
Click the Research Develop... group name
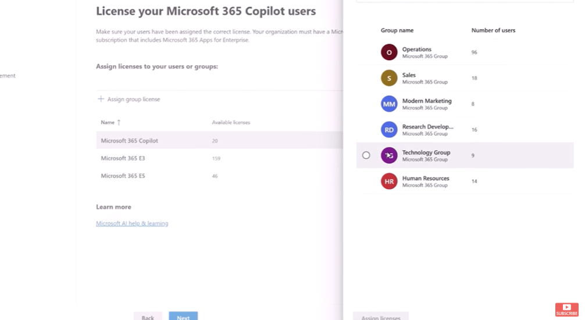(428, 126)
